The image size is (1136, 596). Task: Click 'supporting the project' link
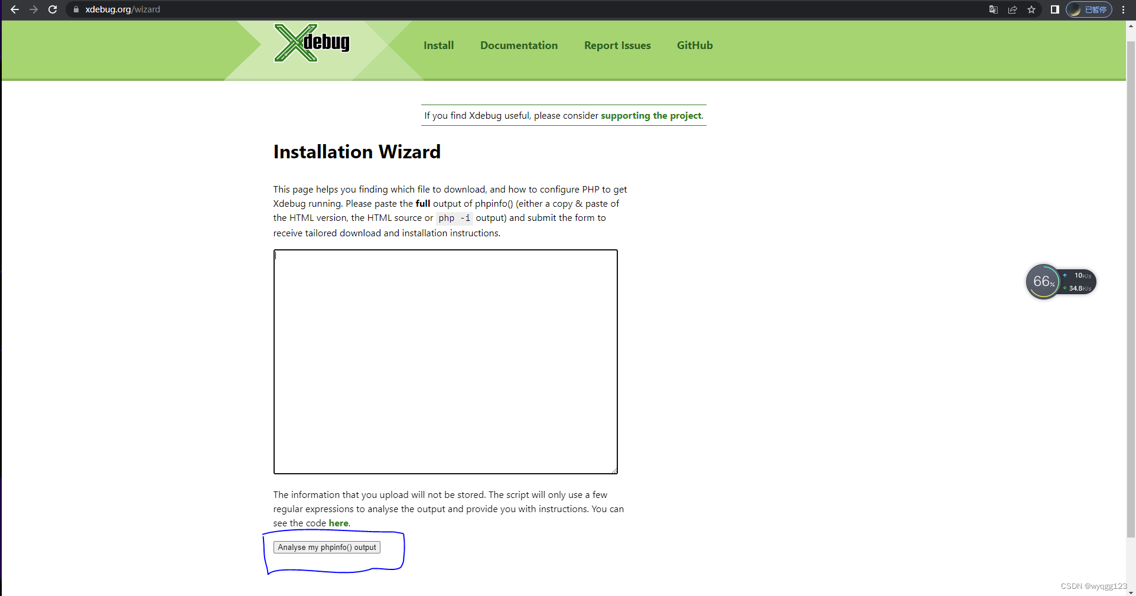click(x=651, y=116)
